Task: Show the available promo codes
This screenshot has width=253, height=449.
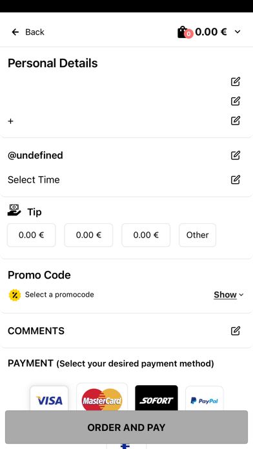Action: tap(228, 295)
